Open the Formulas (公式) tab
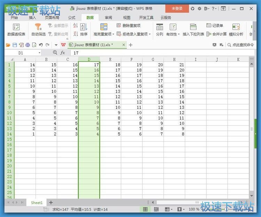The image size is (261, 217). [x=72, y=18]
